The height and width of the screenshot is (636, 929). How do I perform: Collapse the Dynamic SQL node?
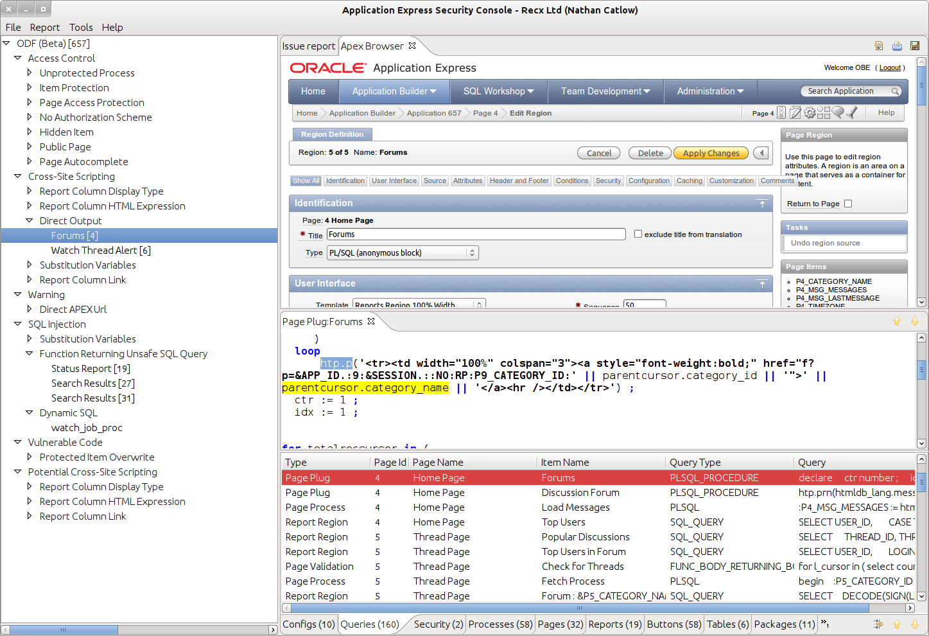30,412
